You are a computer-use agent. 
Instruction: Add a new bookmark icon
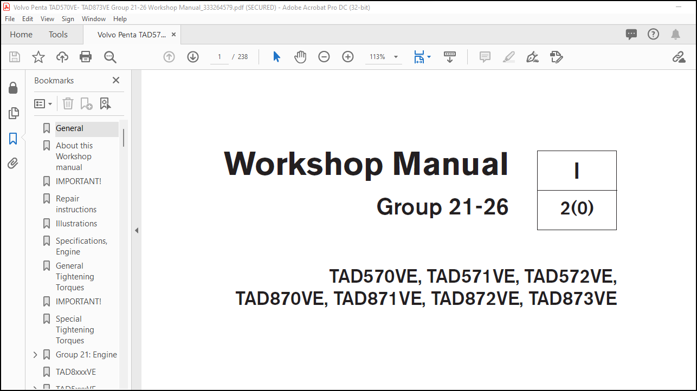[x=86, y=103]
